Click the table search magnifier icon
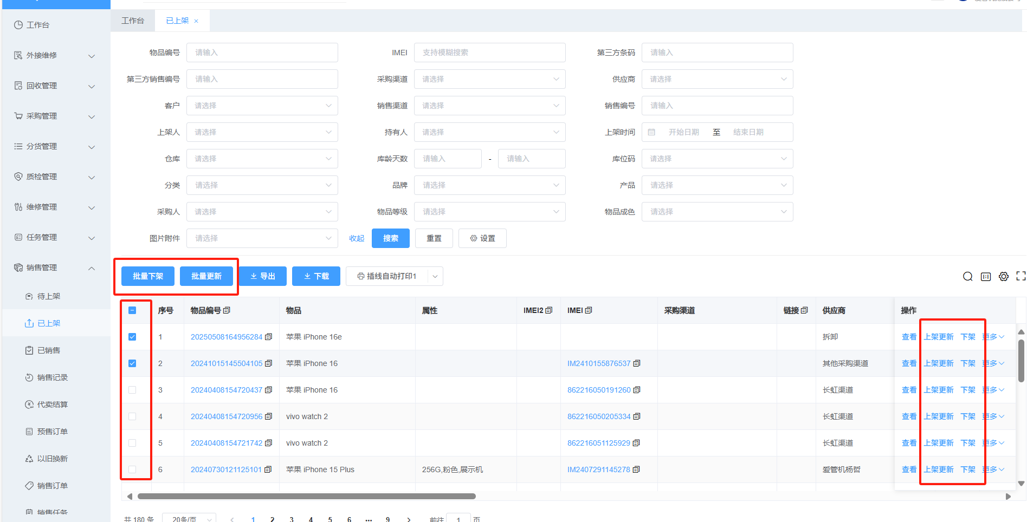This screenshot has height=522, width=1027. click(967, 277)
